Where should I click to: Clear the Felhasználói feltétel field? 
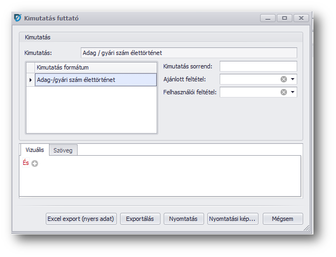click(283, 92)
